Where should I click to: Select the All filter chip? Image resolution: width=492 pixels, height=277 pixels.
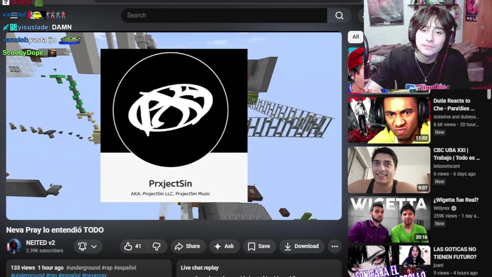tap(356, 37)
